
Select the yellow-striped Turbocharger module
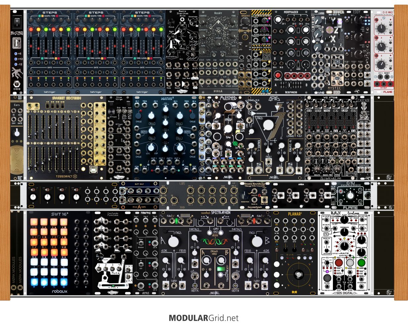[x=262, y=52]
